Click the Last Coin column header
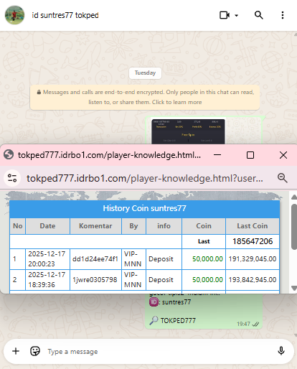The width and height of the screenshot is (297, 369). coord(253,226)
